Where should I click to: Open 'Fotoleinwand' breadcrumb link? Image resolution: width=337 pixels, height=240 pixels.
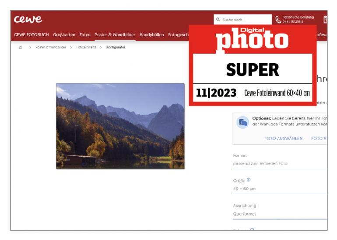[x=86, y=47]
